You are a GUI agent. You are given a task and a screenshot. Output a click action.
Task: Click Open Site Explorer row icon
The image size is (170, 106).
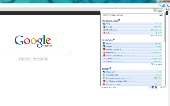[104, 55]
